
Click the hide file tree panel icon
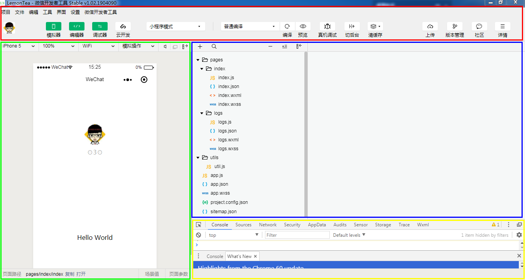tap(299, 46)
